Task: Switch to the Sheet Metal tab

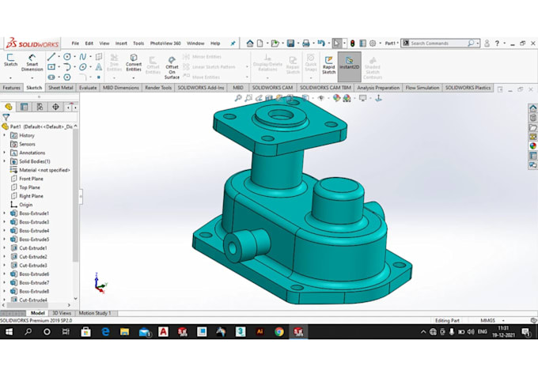Action: click(x=60, y=88)
